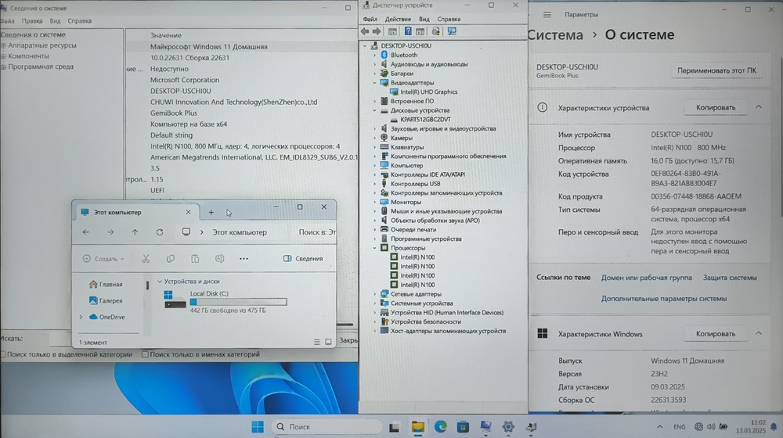The image size is (783, 438).
Task: Click the Intel(R) UHD Graphics device
Action: coord(428,92)
